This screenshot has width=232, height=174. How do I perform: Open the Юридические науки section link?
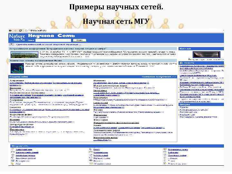(105, 138)
